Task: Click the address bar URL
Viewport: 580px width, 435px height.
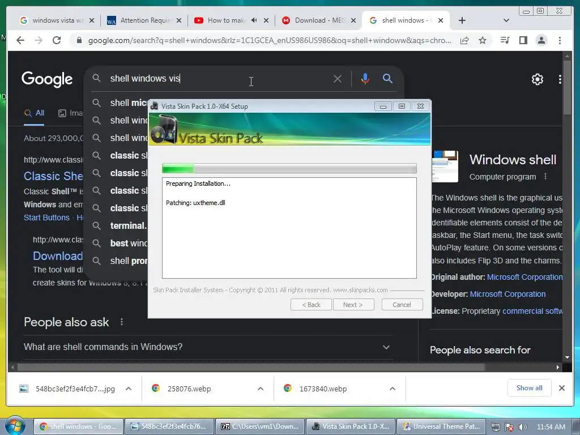Action: [269, 41]
